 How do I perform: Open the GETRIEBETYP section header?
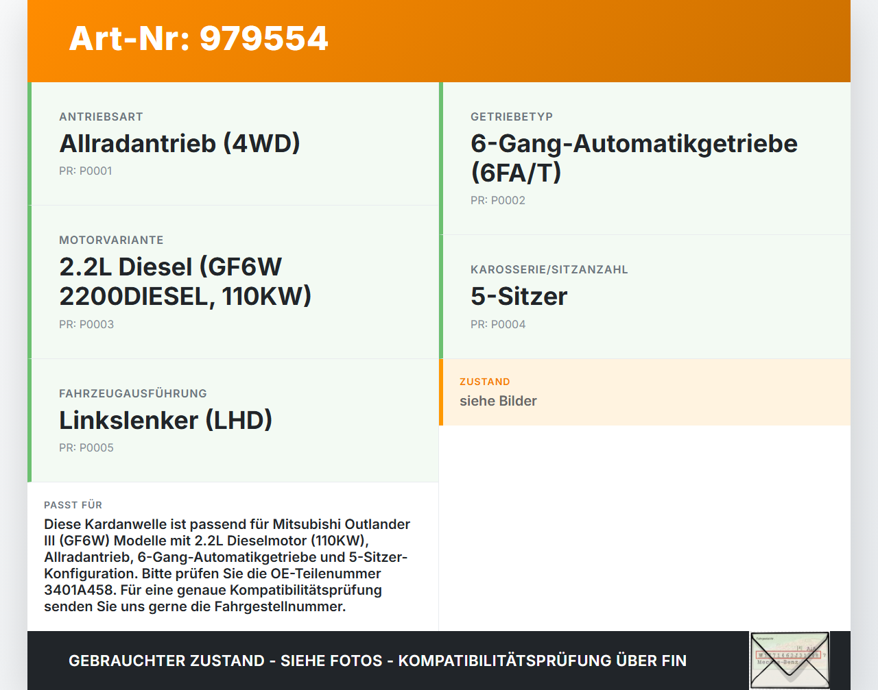[511, 116]
